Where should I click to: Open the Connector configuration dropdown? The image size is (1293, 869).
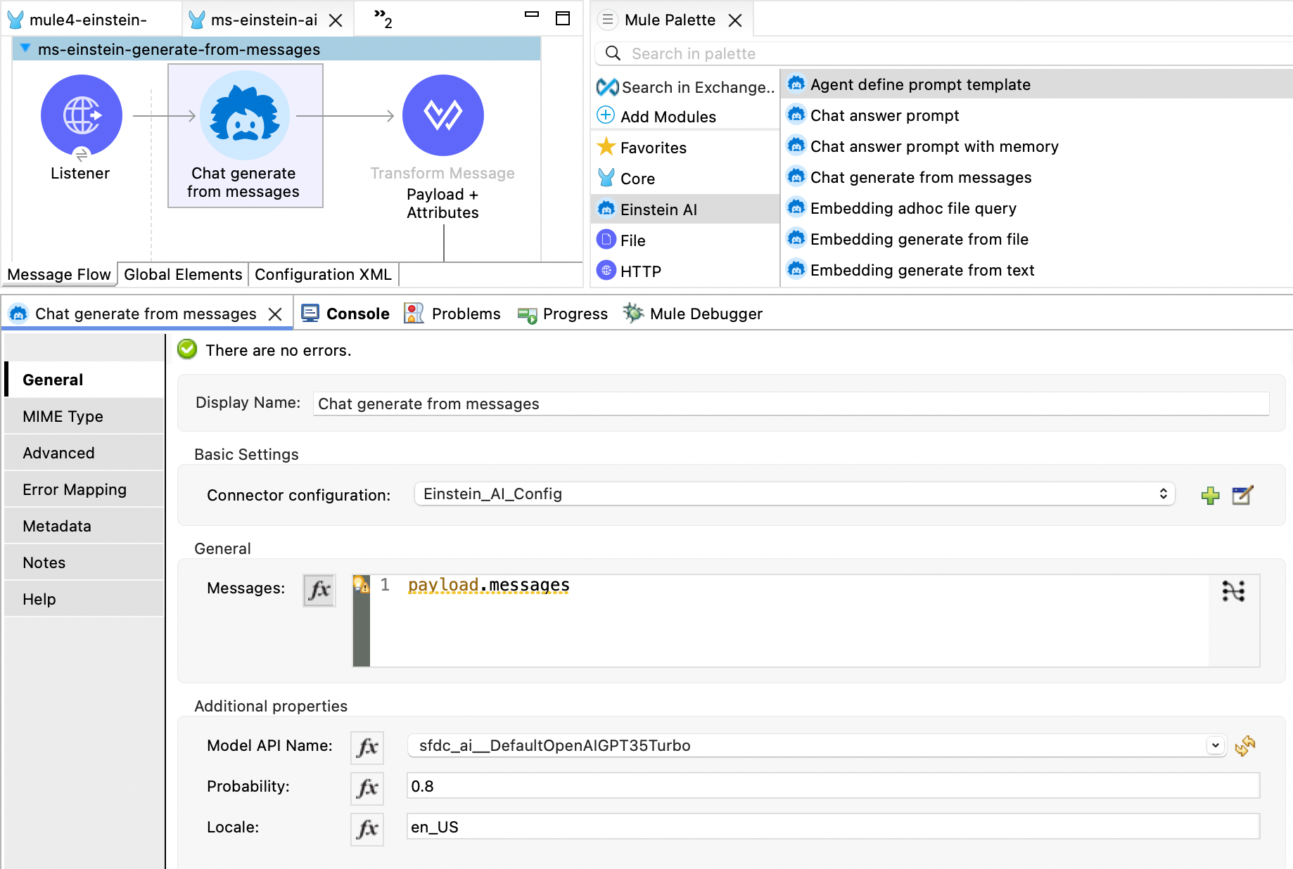coord(794,494)
